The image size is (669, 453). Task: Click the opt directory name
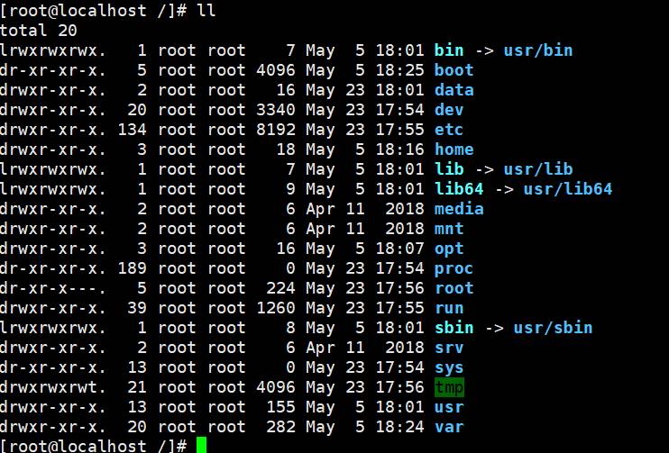tap(449, 249)
